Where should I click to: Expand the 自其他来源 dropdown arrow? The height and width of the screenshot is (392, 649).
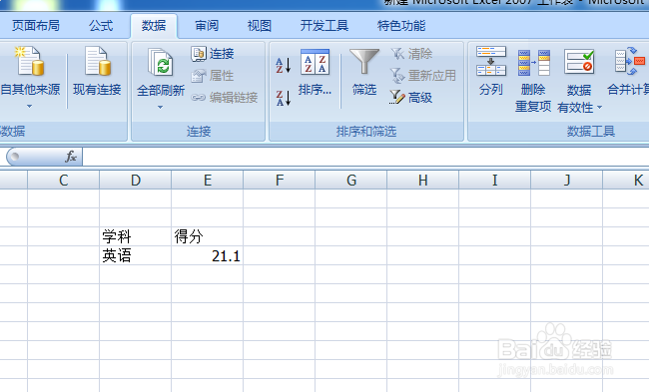point(29,107)
